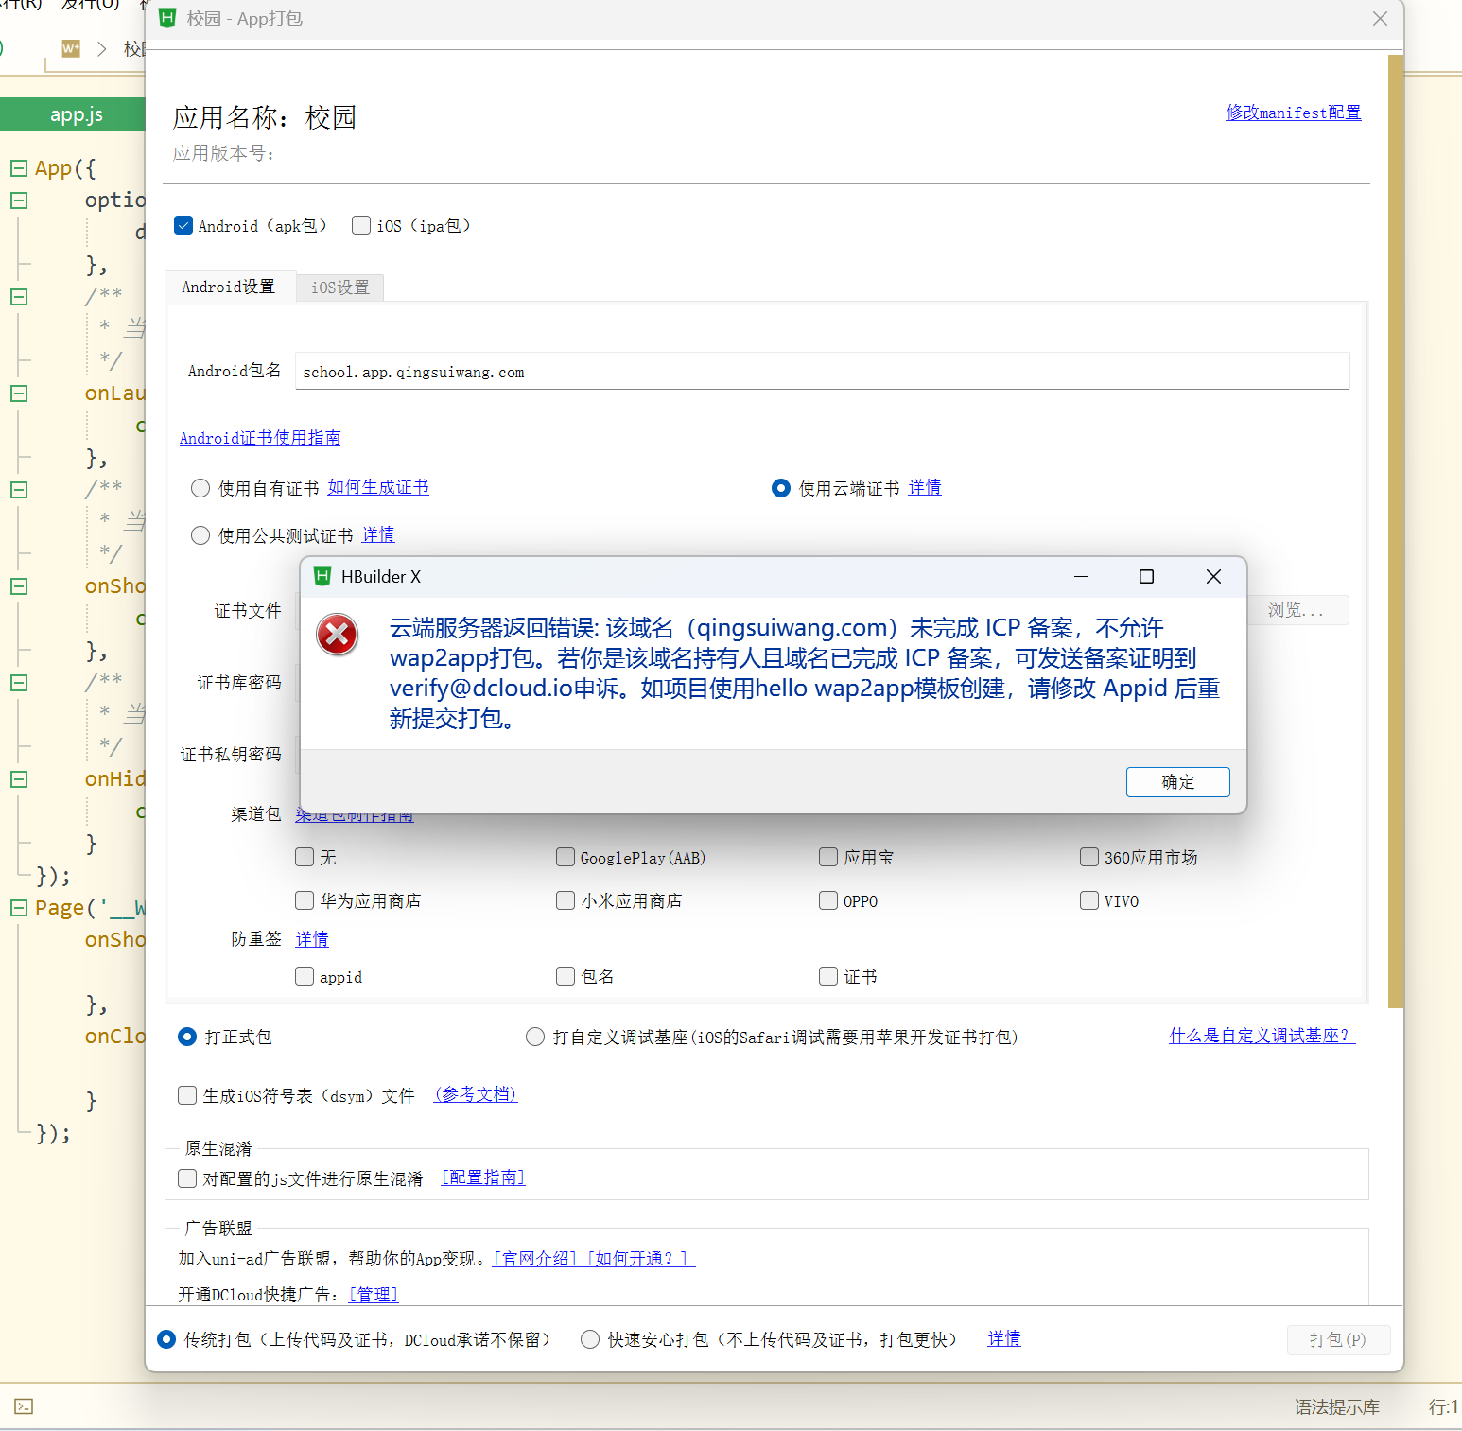Screen dimensions: 1462x1431
Task: Minimize the HBuilder X error dialog
Action: [x=1081, y=576]
